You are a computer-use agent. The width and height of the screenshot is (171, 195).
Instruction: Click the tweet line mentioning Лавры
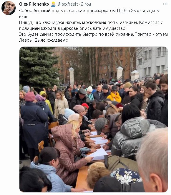coord(44,40)
